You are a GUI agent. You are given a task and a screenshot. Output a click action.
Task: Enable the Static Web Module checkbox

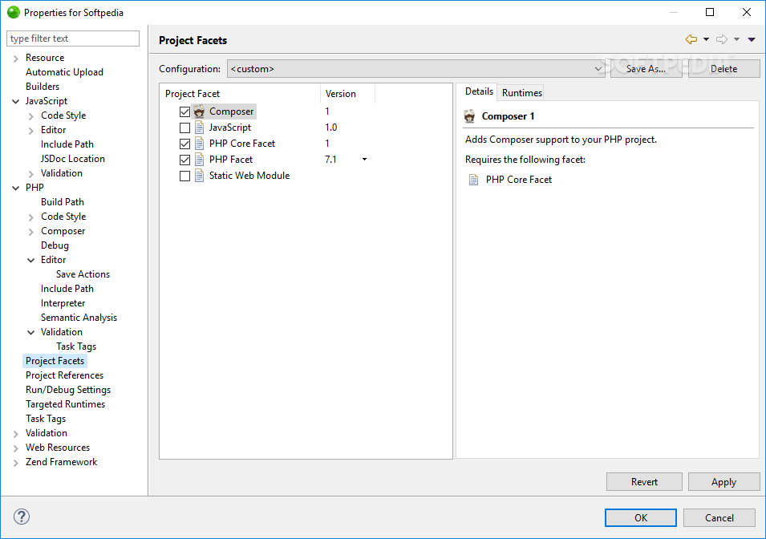pyautogui.click(x=184, y=176)
